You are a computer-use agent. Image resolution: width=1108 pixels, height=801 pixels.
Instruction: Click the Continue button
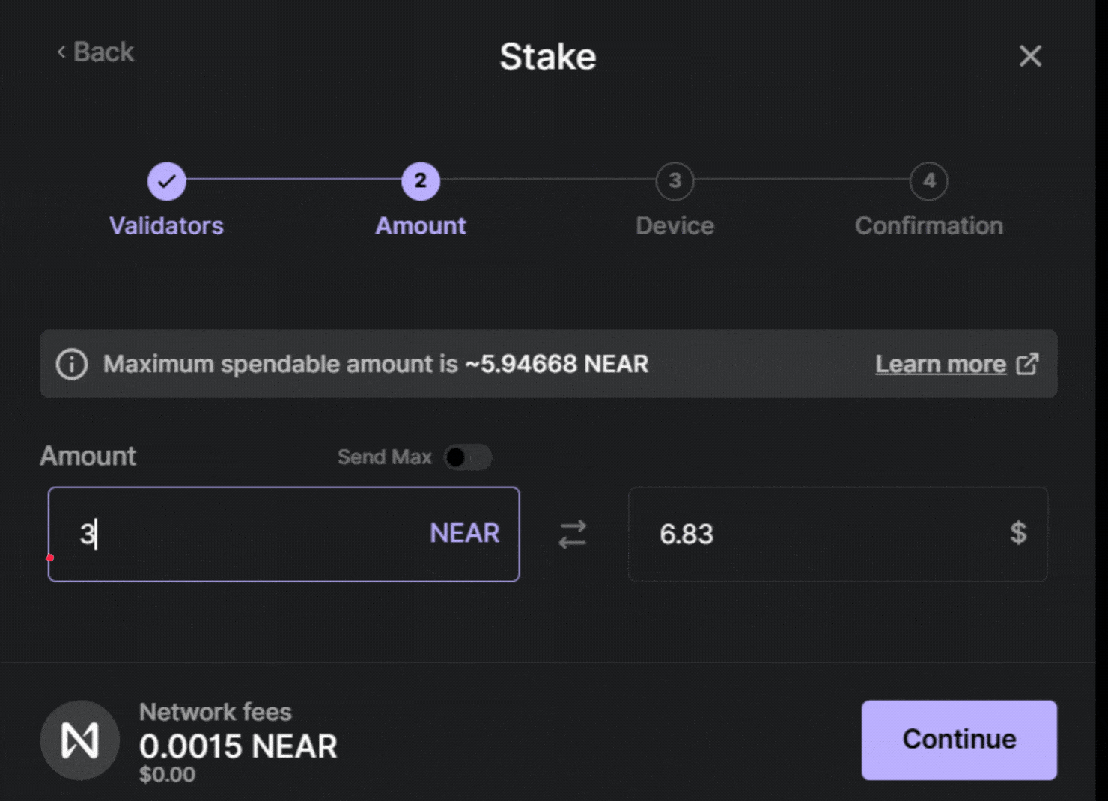pyautogui.click(x=958, y=740)
